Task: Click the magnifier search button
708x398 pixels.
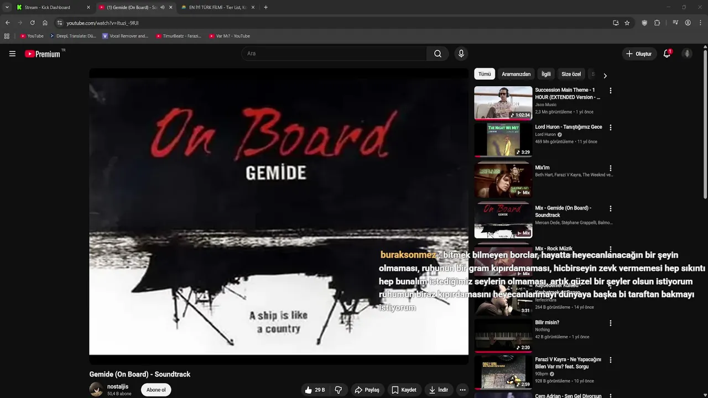Action: point(438,54)
